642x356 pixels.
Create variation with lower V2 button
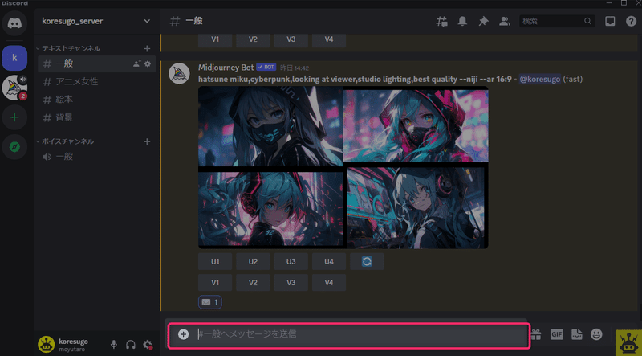253,283
